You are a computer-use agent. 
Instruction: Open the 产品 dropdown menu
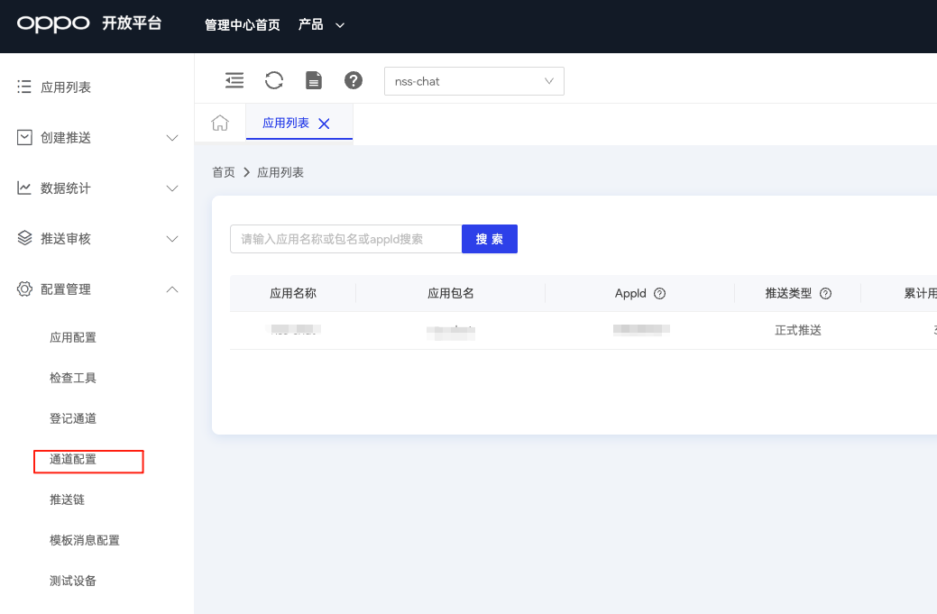(321, 25)
